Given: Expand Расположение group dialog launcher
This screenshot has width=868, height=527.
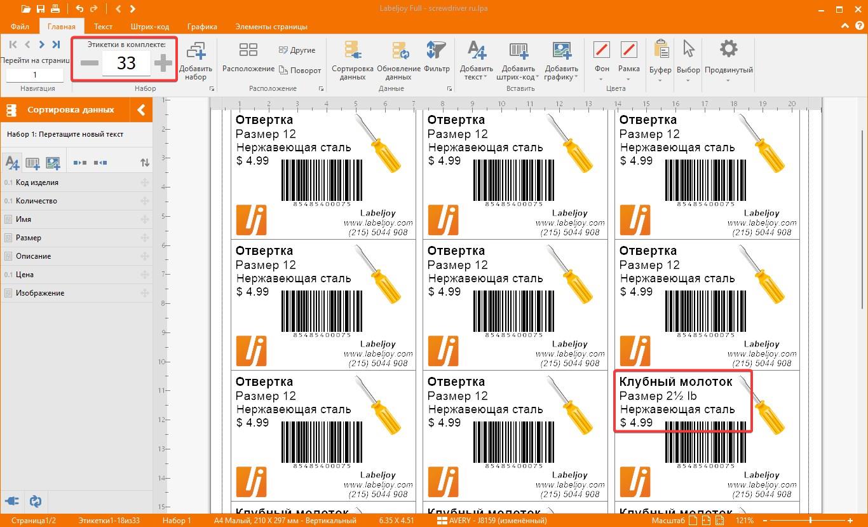Looking at the screenshot, I should (x=321, y=89).
